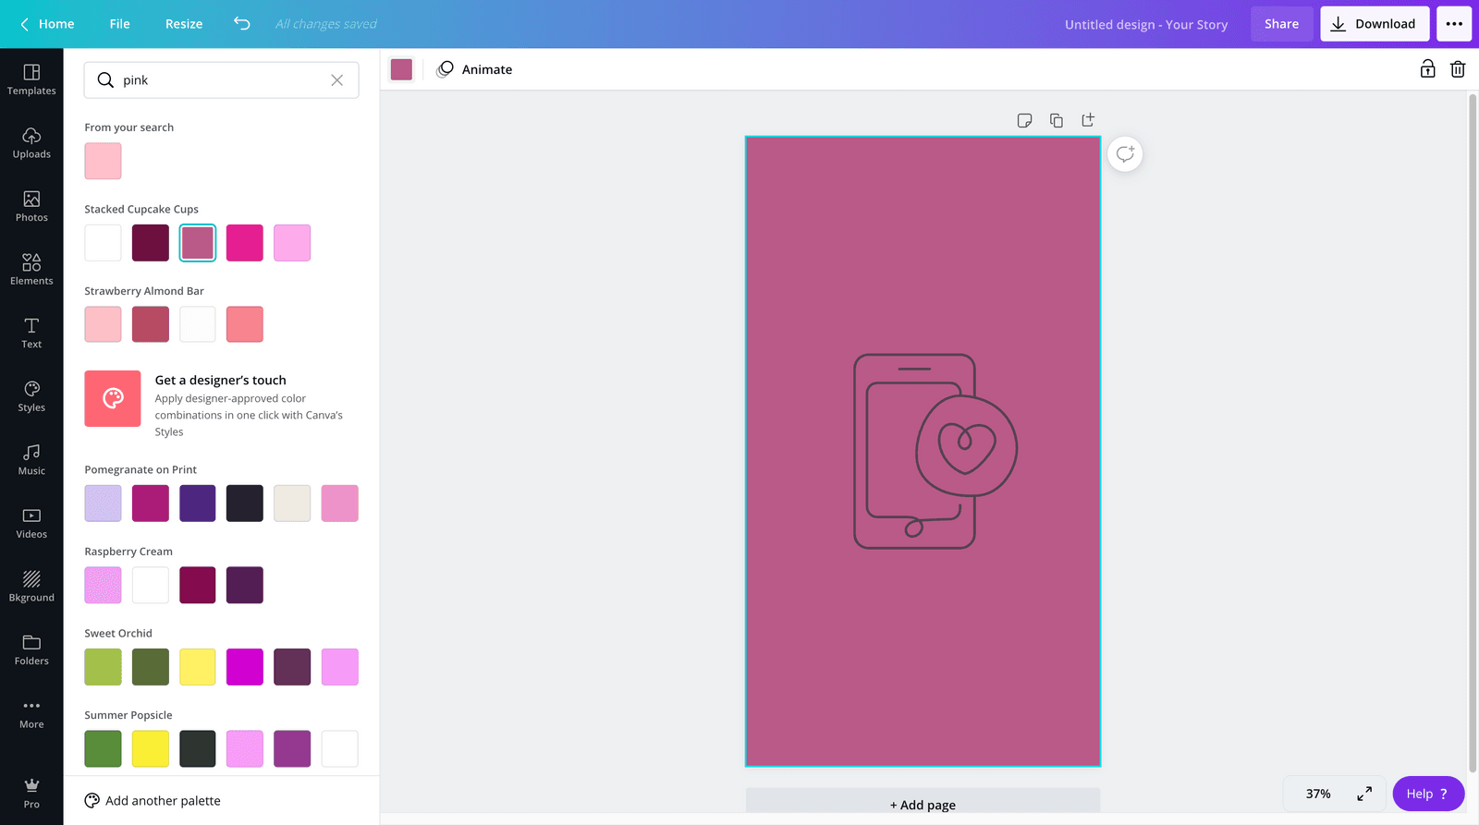
Task: Click the duplicate page icon
Action: (x=1056, y=120)
